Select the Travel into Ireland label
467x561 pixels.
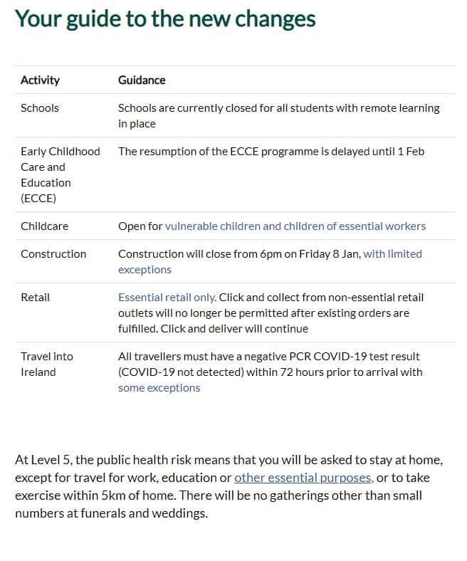pos(47,365)
